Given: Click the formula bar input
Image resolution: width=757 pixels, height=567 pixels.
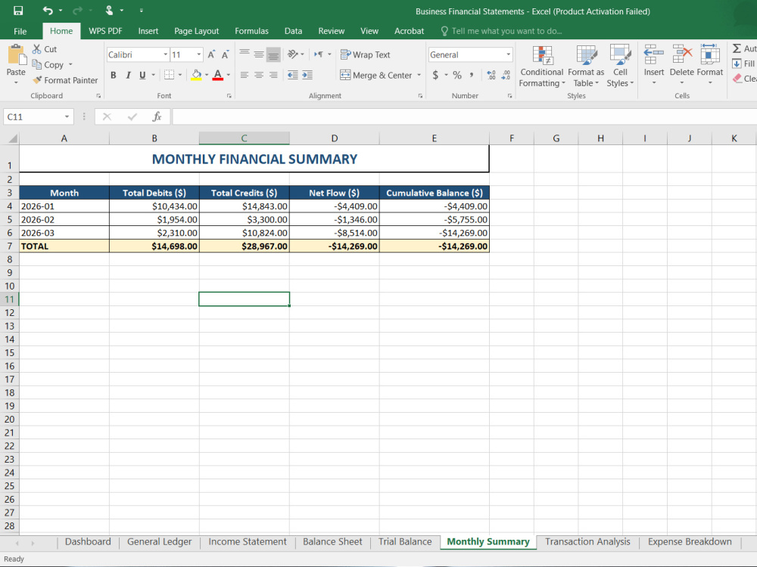Looking at the screenshot, I should click(463, 116).
